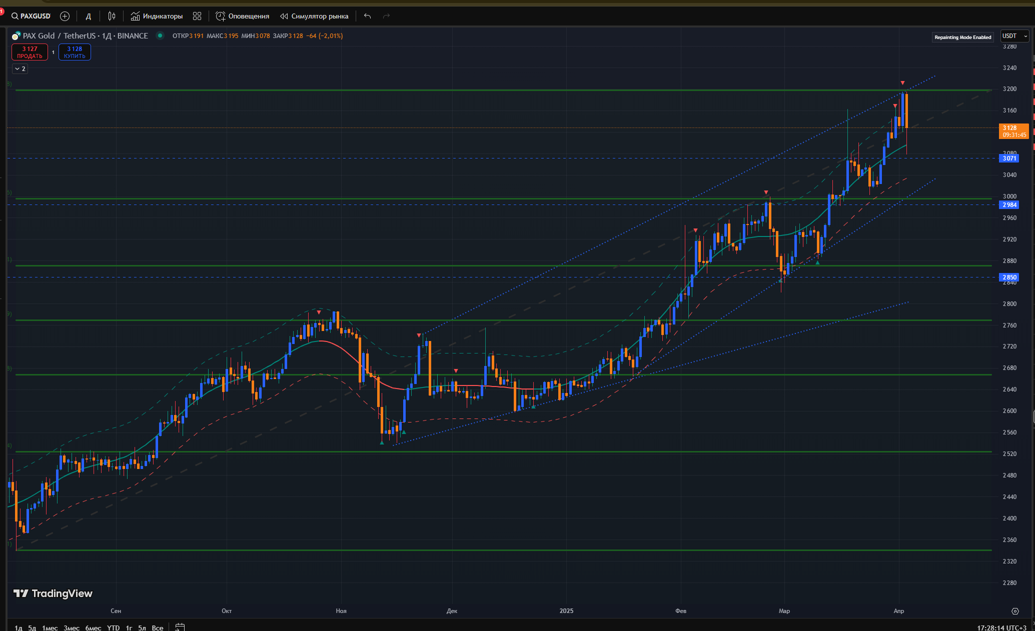Screen dimensions: 1035x631
Task: Click the Дек label on the time axis
Action: (x=452, y=611)
